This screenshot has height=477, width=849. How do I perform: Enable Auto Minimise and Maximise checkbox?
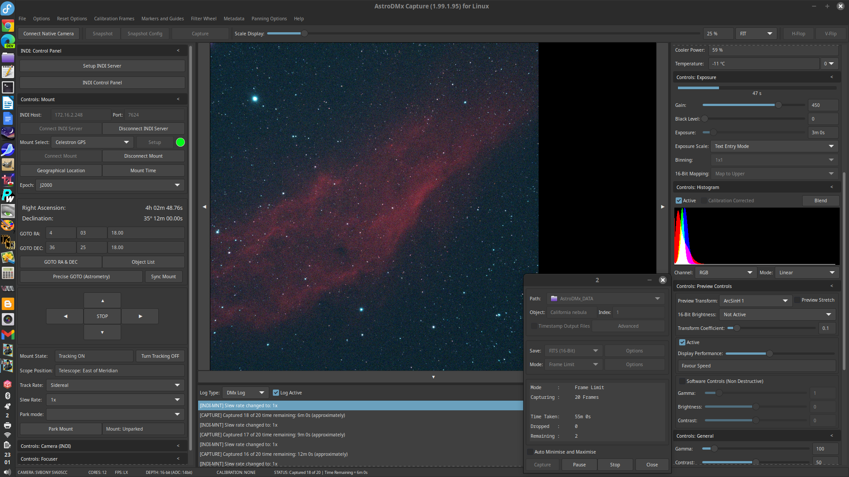pyautogui.click(x=530, y=452)
